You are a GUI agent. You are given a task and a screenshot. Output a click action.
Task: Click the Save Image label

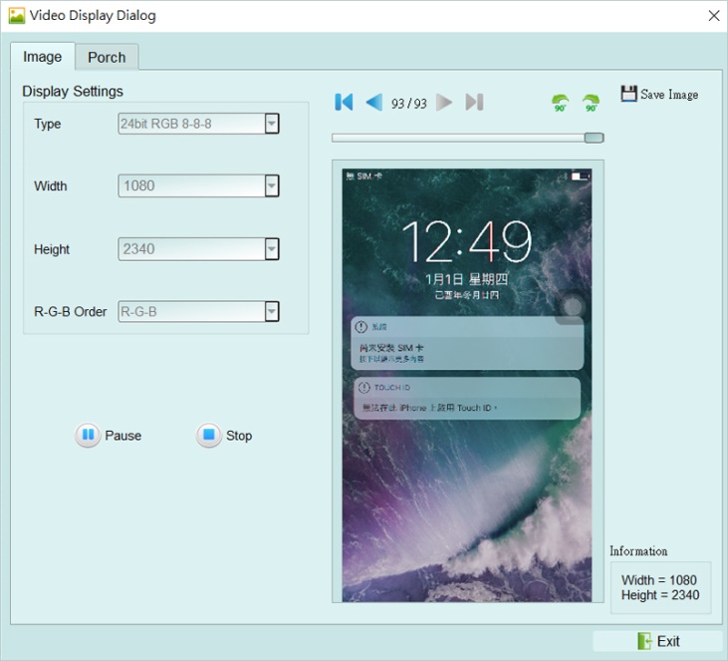(669, 95)
